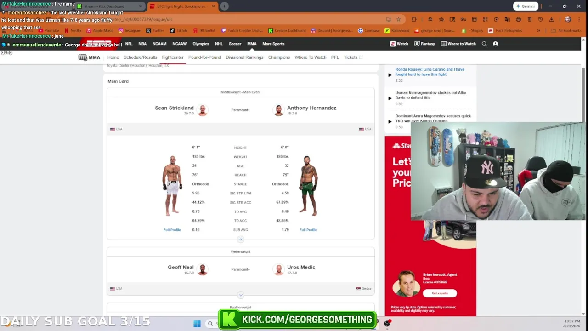Bookmark this page with the star icon
Image resolution: width=588 pixels, height=331 pixels.
[398, 19]
